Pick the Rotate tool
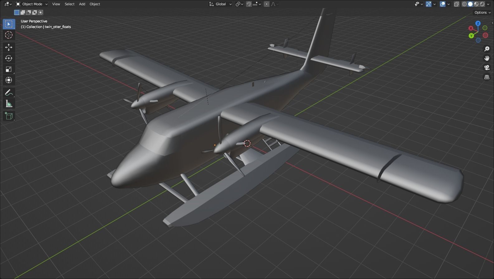This screenshot has width=494, height=279. (x=9, y=58)
